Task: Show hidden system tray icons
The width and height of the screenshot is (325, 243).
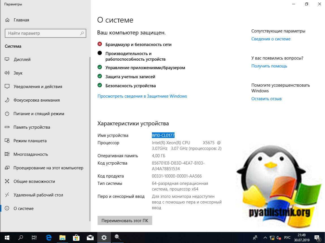Action: [265, 237]
